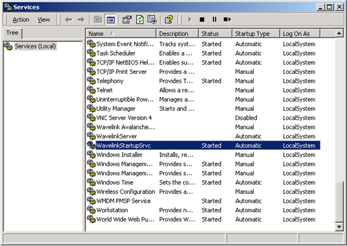Screen dimensions: 347x246
Task: Click the Uninterruptible Power service gear icon
Action: (x=91, y=99)
